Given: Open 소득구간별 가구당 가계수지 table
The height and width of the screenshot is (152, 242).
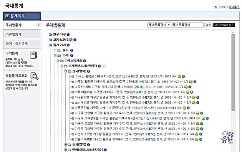Looking at the screenshot, I should pyautogui.click(x=103, y=108).
